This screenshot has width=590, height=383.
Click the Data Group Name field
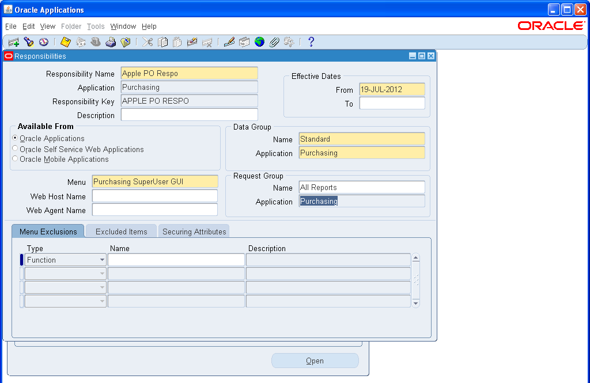[x=362, y=139]
